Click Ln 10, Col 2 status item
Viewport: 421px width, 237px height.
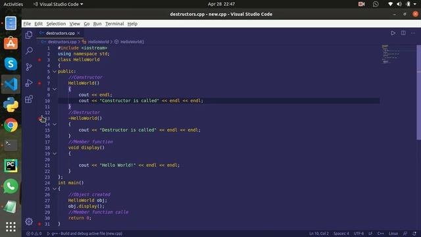click(x=318, y=234)
